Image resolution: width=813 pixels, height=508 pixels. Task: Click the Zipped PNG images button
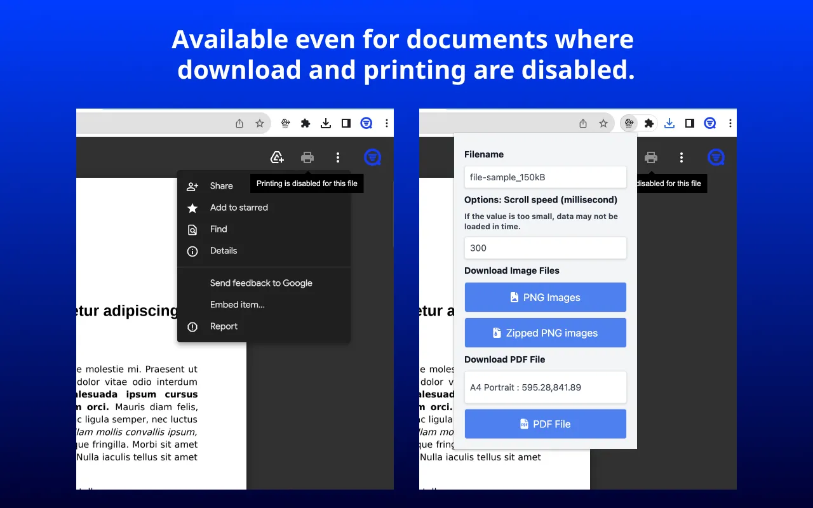545,332
